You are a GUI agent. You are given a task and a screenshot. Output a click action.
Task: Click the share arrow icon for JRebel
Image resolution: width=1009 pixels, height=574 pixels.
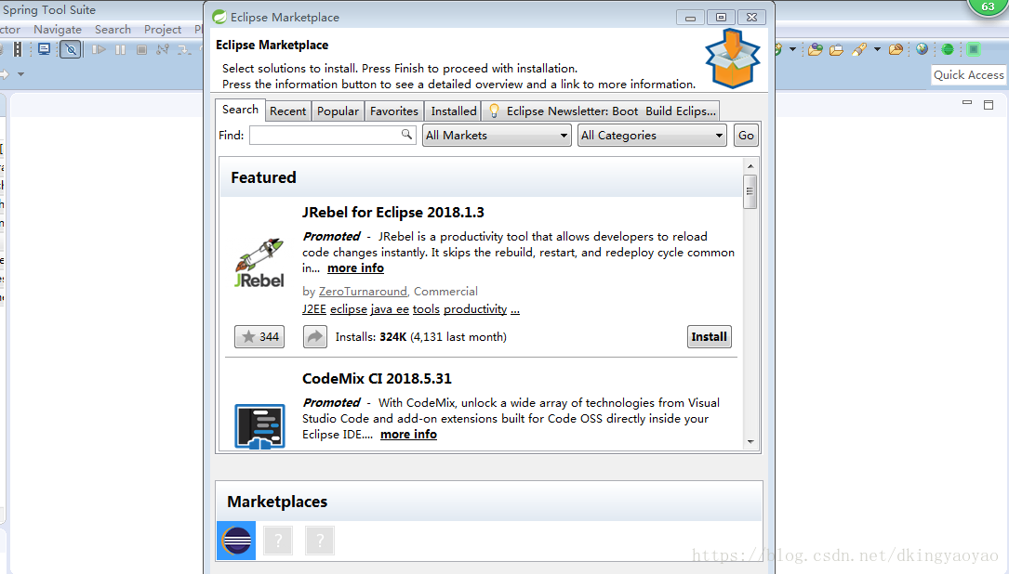coord(314,337)
